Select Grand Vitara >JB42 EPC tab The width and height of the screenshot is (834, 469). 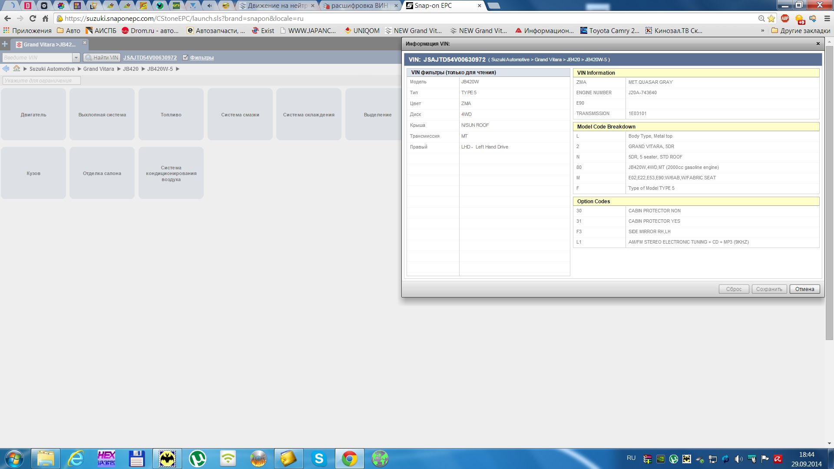(x=49, y=45)
